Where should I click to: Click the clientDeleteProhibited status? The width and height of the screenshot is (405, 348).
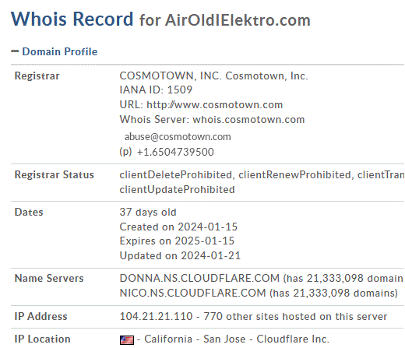pyautogui.click(x=175, y=175)
